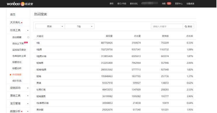Viewport: 217px width, 113px height.
Task: Click the 点击率 column header
Action: click(x=190, y=36)
